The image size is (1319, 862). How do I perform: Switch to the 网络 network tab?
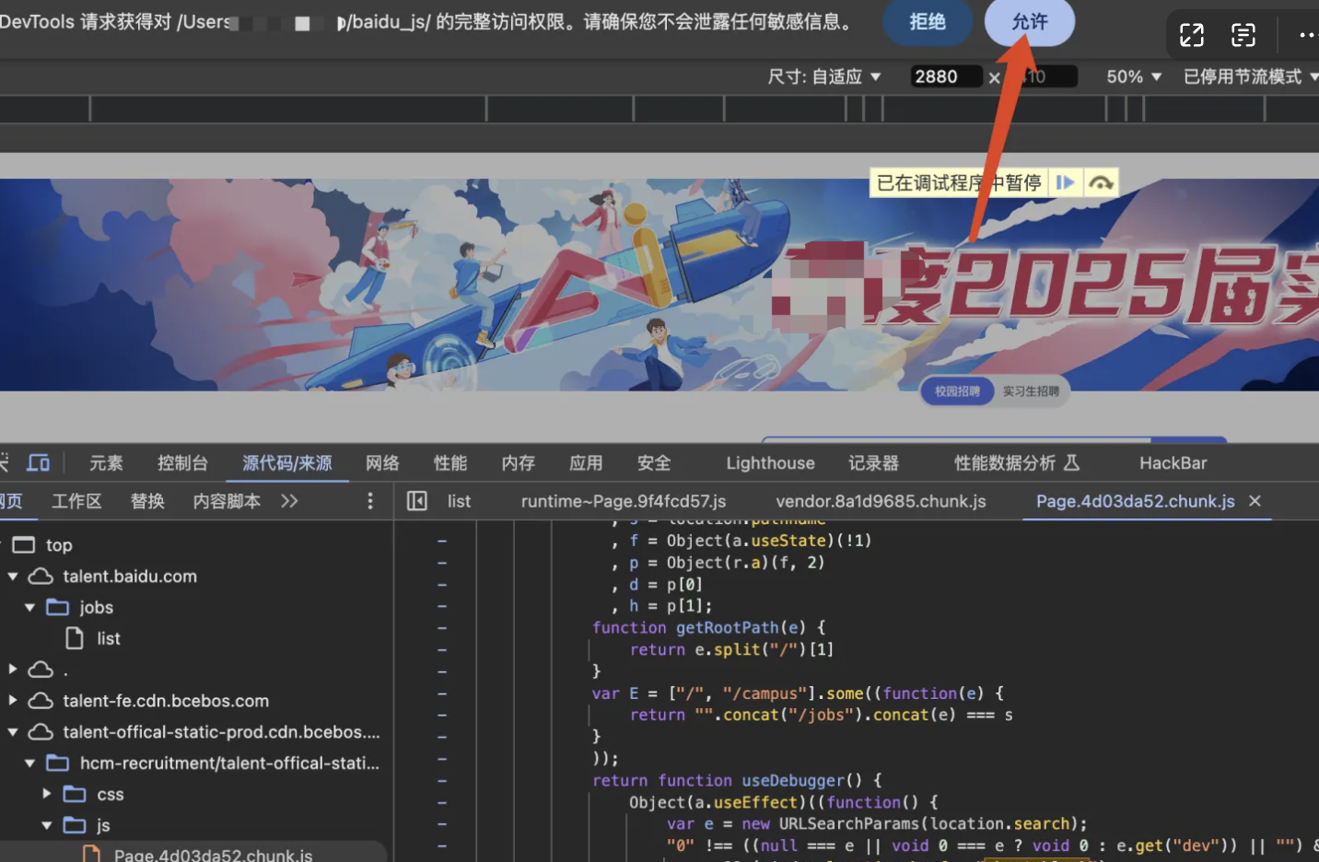click(382, 462)
